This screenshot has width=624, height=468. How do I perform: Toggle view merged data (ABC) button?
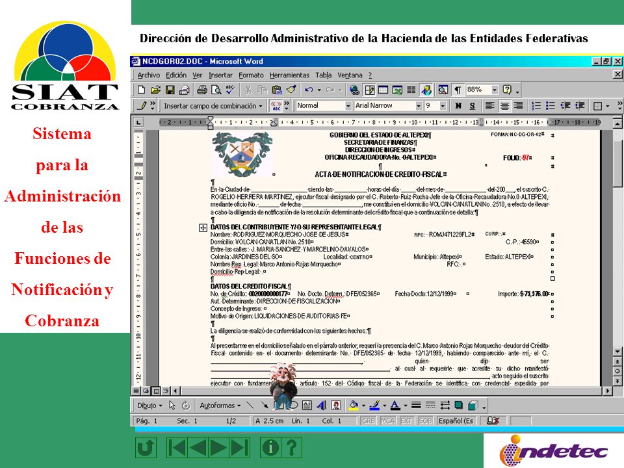coord(276,106)
